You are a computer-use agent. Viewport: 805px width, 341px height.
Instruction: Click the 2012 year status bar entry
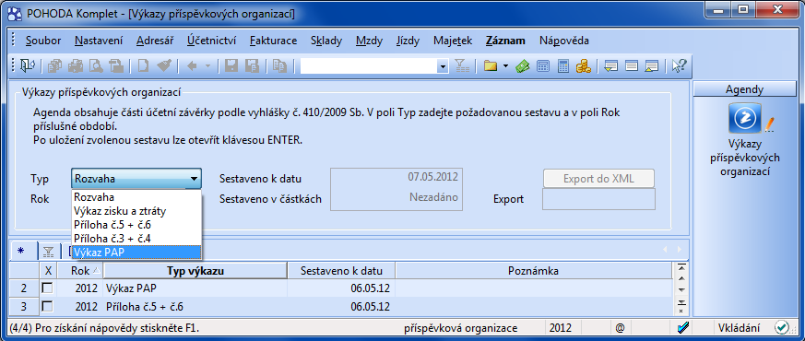point(561,328)
